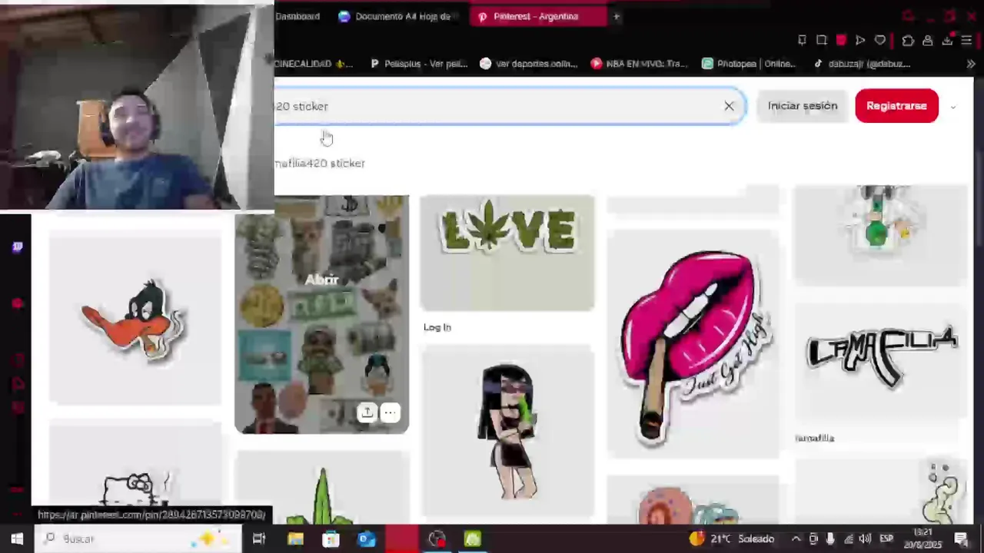Open the browser profile icon
Screen dimensions: 984x553
point(928,40)
